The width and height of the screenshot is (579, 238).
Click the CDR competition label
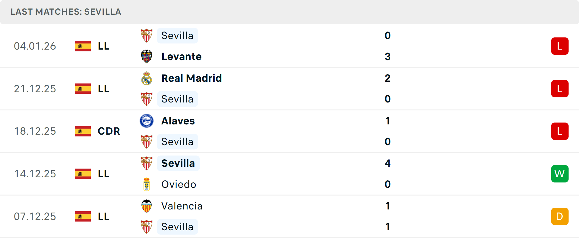[x=109, y=131]
